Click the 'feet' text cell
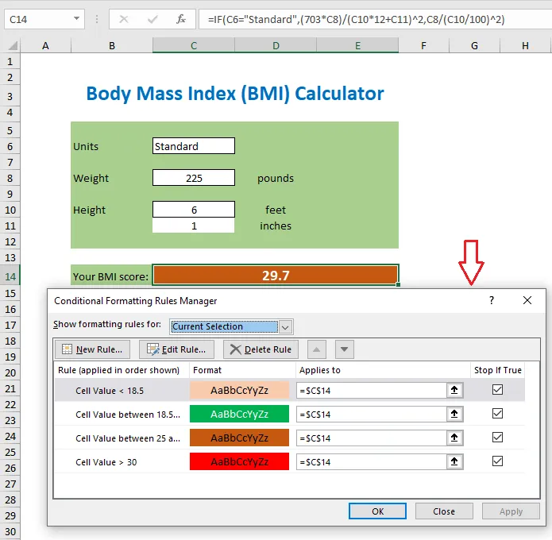Image resolution: width=552 pixels, height=540 pixels. pos(276,210)
